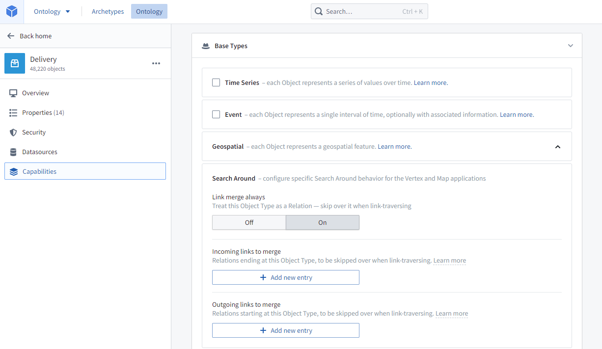Collapse the Geospatial section chevron
This screenshot has width=602, height=349.
coord(558,146)
